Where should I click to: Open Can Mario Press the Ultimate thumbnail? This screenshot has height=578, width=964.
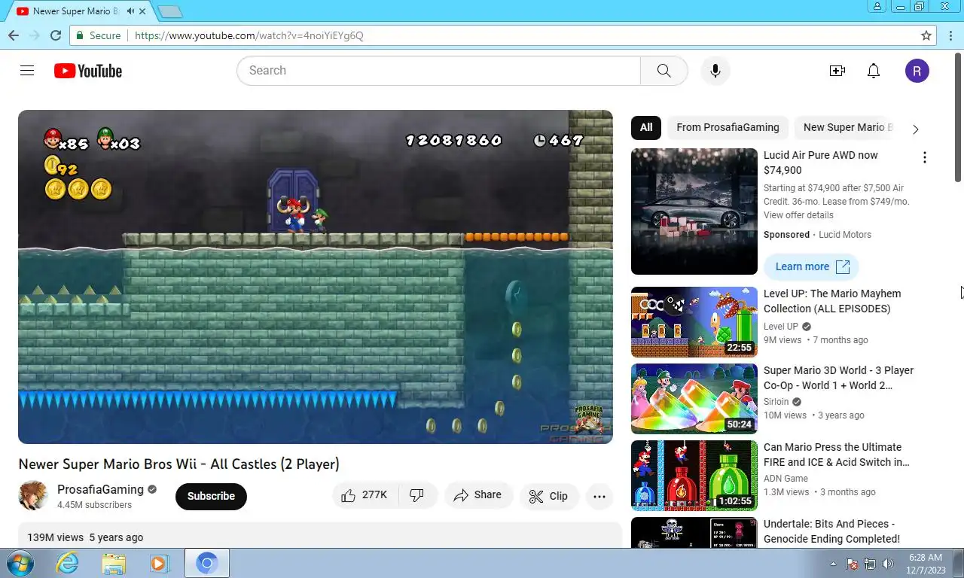[x=694, y=476]
